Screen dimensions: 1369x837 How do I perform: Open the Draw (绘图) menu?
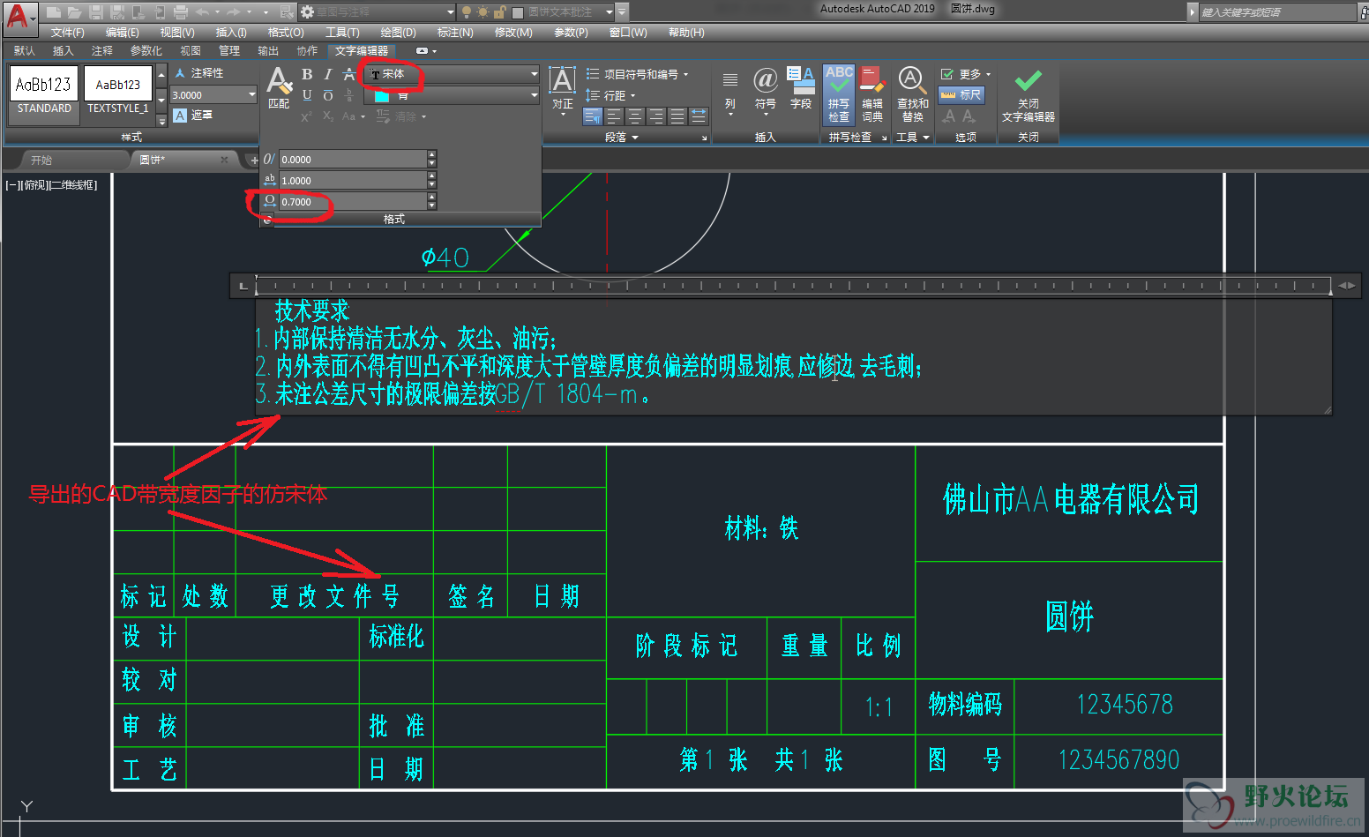(x=398, y=33)
